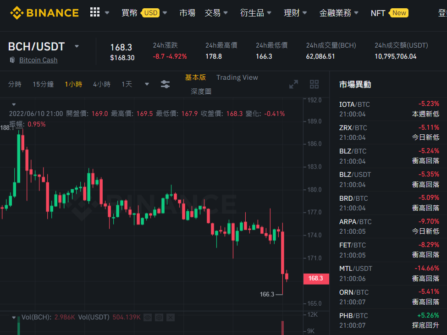This screenshot has height=335, width=447.
Task: Switch to Trading View chart
Action: click(237, 77)
